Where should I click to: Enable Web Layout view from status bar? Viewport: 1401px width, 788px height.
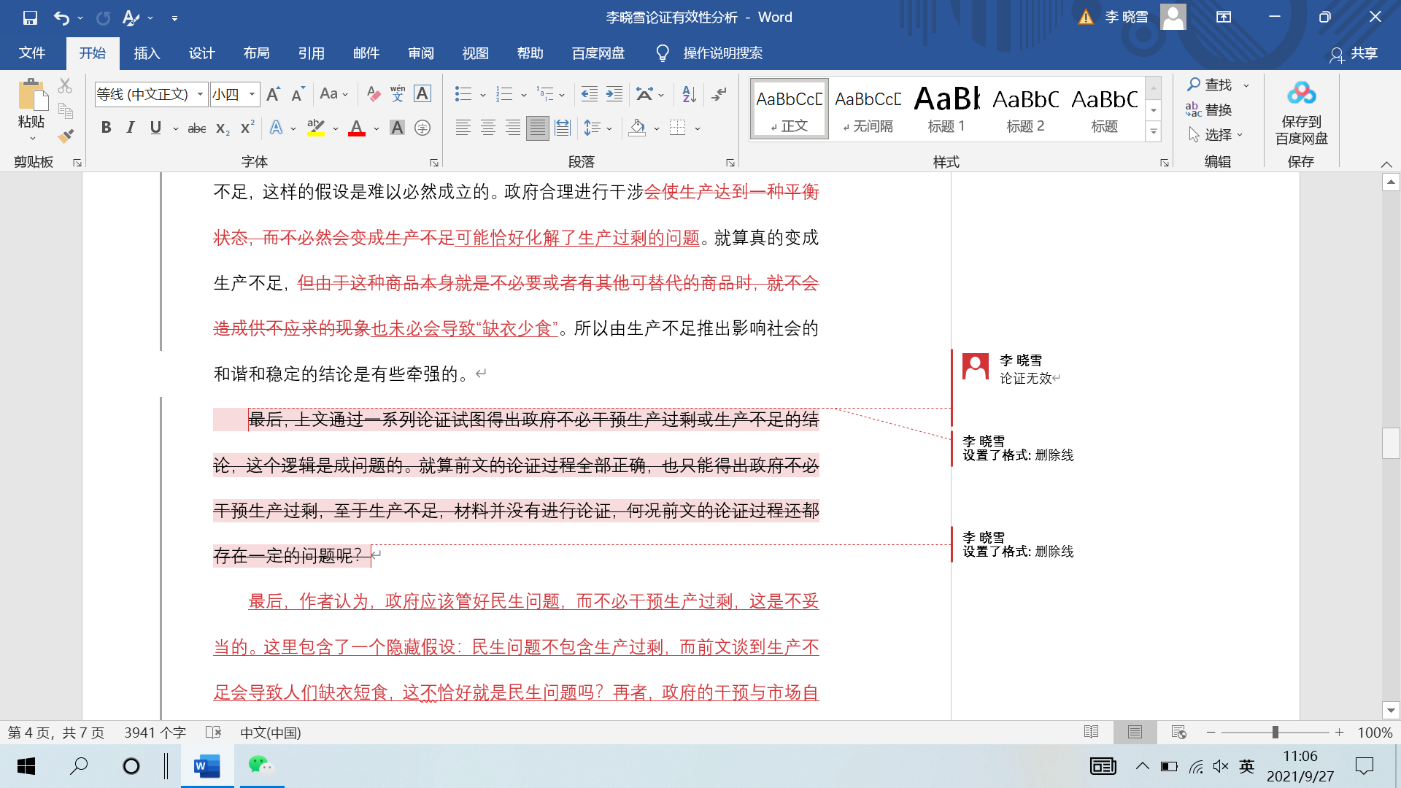1178,732
